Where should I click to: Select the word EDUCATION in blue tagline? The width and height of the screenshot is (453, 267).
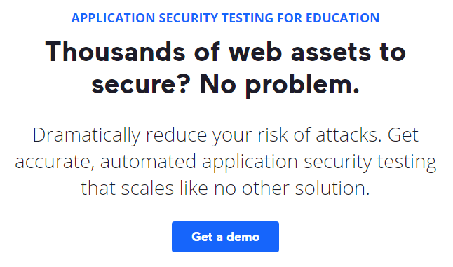point(342,18)
